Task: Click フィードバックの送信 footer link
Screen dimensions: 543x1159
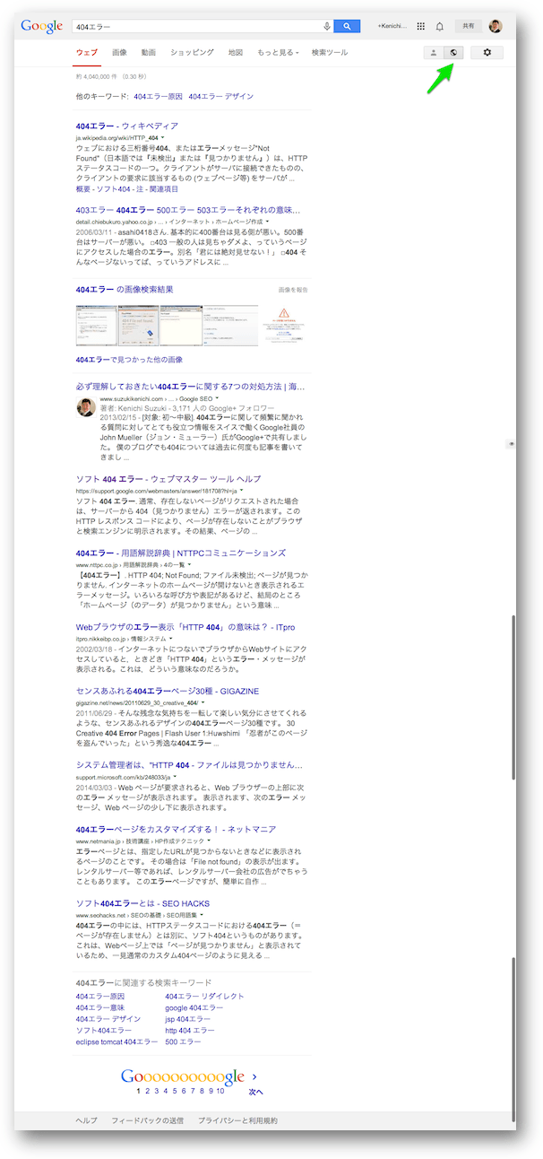Action: click(x=147, y=1120)
